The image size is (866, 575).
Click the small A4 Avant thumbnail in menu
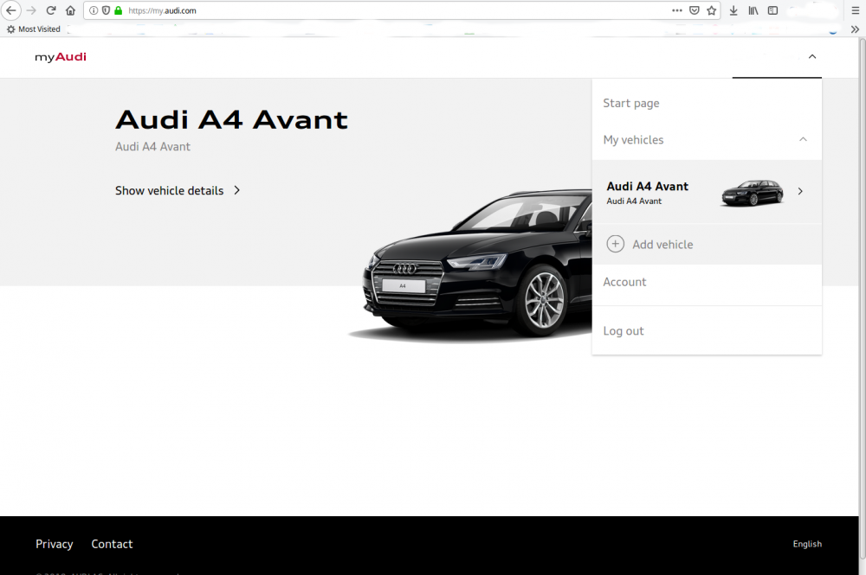(x=752, y=193)
